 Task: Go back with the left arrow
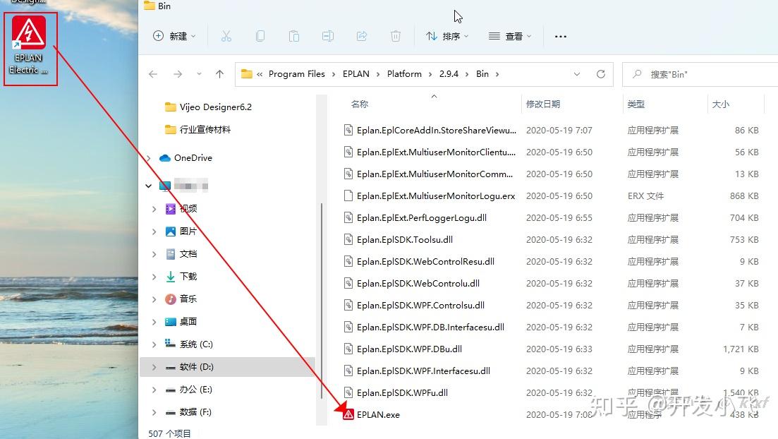(153, 74)
